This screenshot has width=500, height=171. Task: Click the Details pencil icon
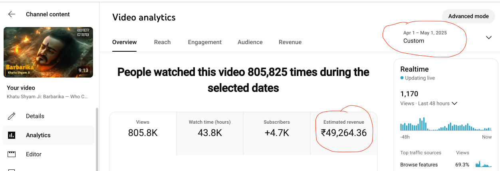pos(12,116)
